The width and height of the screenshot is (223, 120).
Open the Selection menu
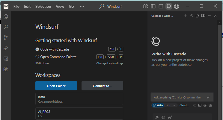tap(43, 6)
